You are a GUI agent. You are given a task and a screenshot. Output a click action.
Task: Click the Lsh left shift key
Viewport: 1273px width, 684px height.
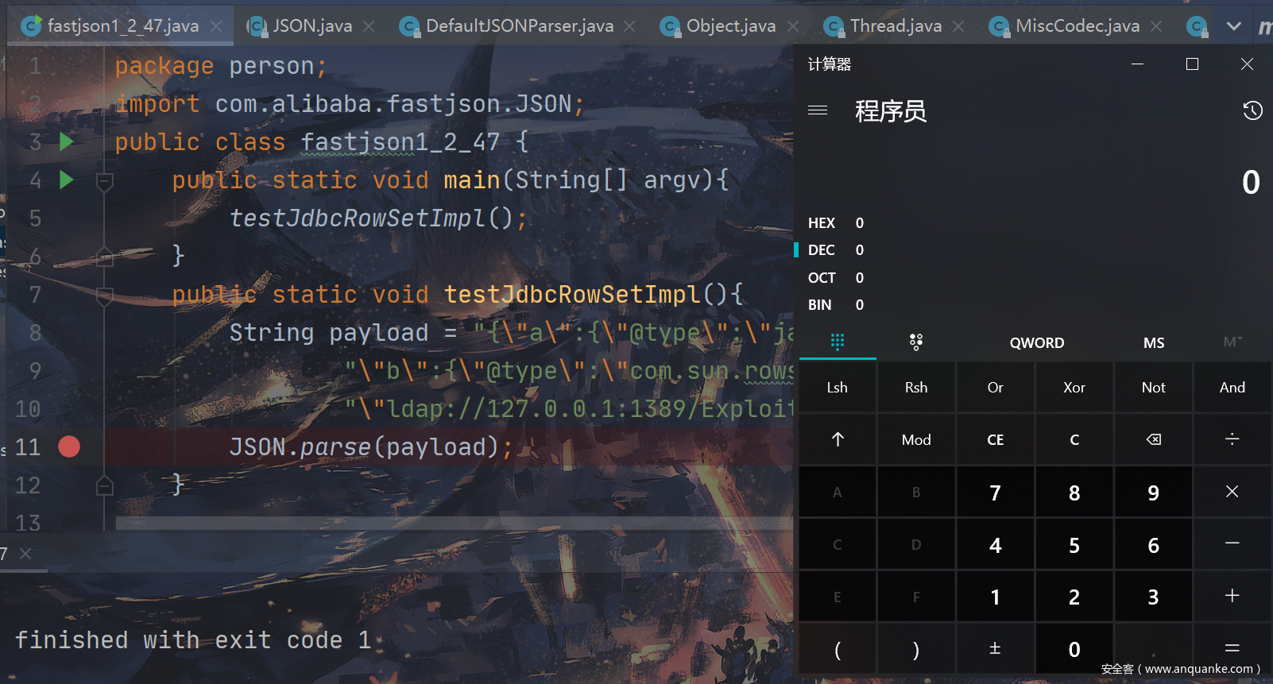pyautogui.click(x=838, y=388)
